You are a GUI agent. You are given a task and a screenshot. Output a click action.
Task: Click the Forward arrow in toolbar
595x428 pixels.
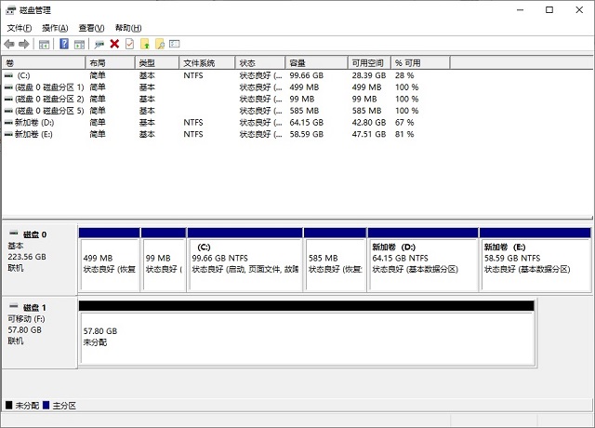[23, 44]
